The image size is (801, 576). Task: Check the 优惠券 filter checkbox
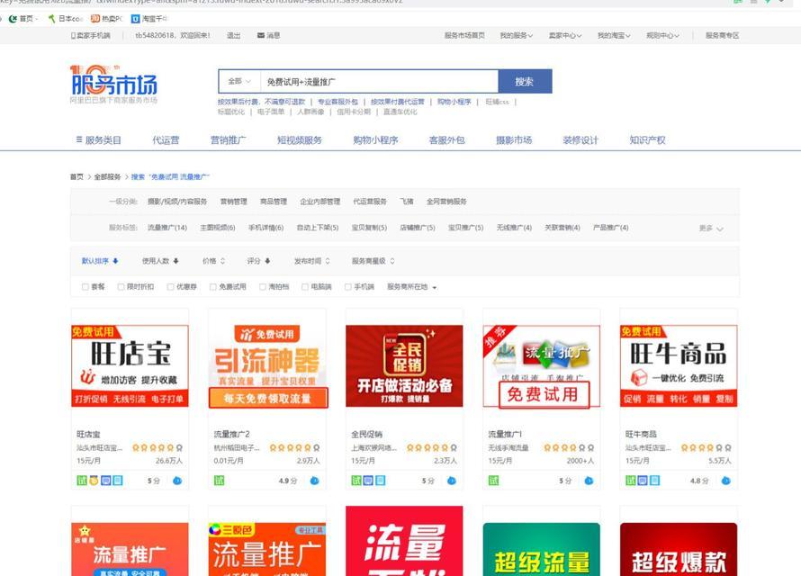click(171, 287)
